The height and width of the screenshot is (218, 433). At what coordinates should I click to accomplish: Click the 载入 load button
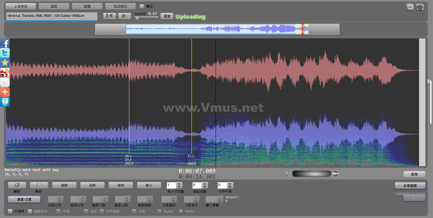(149, 185)
